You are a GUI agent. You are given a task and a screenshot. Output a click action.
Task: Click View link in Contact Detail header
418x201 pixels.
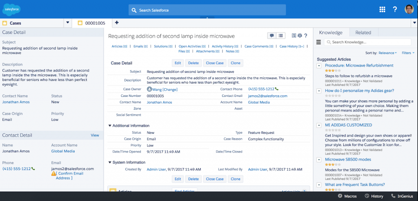[95, 135]
